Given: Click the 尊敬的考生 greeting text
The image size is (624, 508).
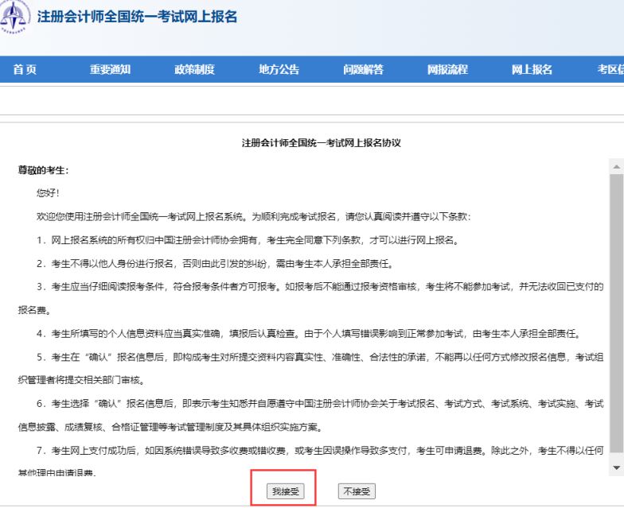Looking at the screenshot, I should (44, 171).
